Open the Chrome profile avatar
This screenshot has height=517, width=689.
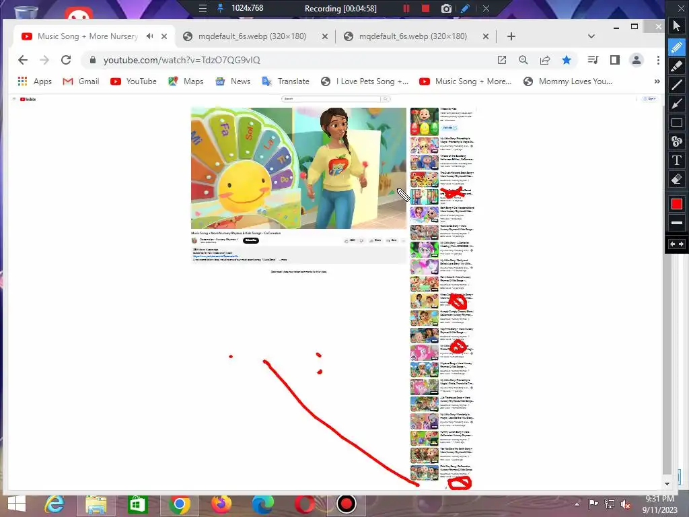pos(637,60)
